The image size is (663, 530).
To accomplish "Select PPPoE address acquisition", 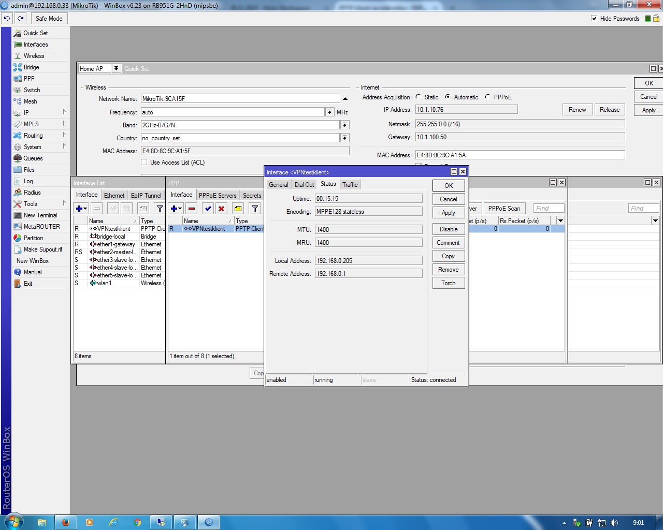I will point(487,97).
